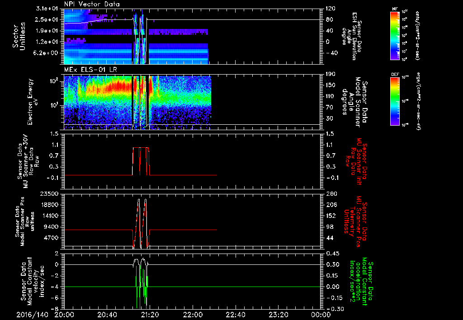Click the 21:20 time axis label

tap(150, 315)
